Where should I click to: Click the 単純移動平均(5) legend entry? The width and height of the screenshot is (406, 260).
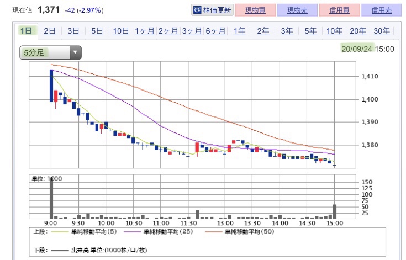pos(84,231)
